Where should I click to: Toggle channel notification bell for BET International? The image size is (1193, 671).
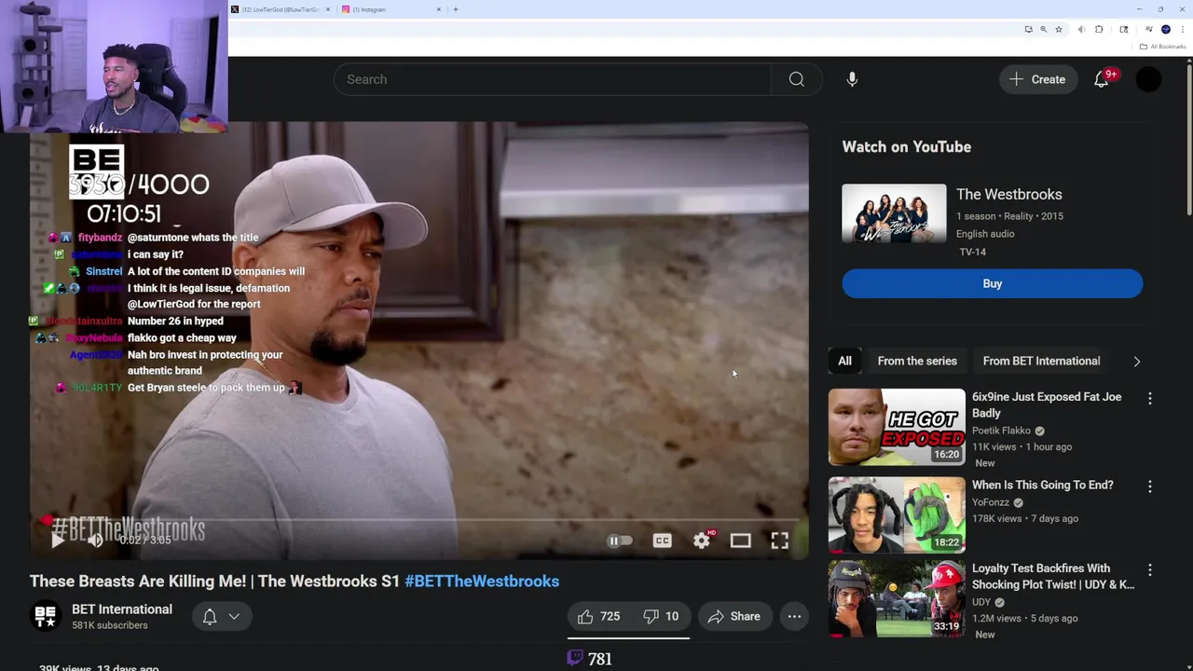point(210,616)
